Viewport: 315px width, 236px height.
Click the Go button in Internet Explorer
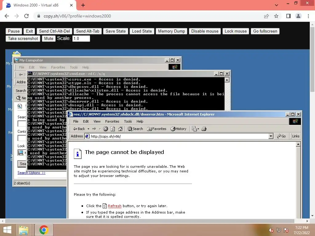pos(282,136)
